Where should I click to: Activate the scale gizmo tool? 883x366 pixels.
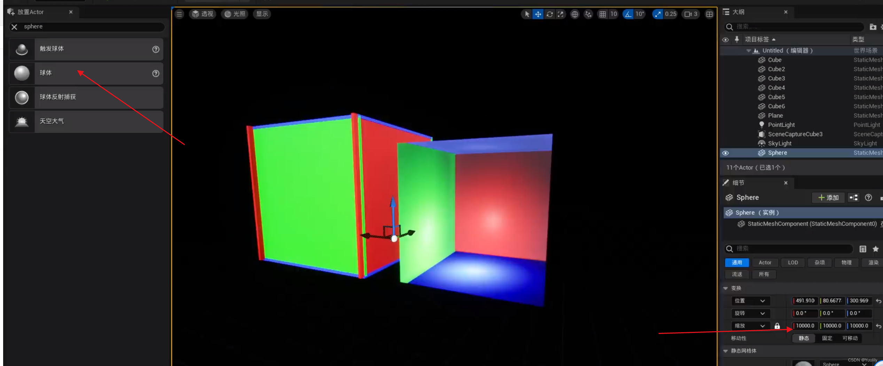pos(560,14)
